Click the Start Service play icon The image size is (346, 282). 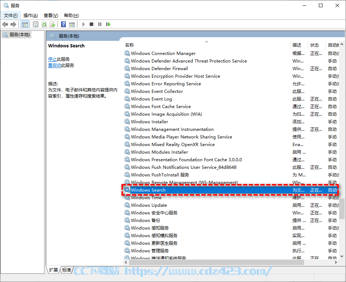(x=84, y=24)
